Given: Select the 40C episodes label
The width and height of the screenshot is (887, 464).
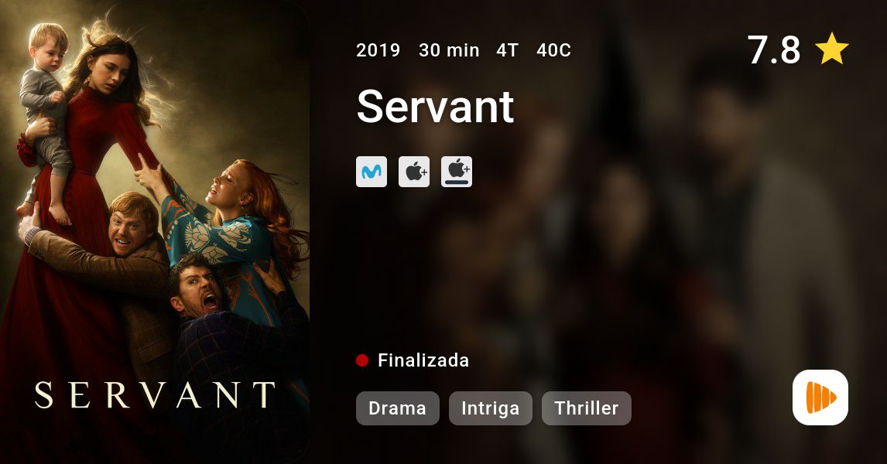Looking at the screenshot, I should pos(554,50).
